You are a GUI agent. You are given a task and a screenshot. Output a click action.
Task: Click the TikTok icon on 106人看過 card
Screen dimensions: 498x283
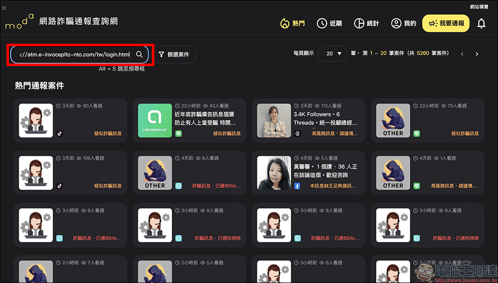point(59,186)
